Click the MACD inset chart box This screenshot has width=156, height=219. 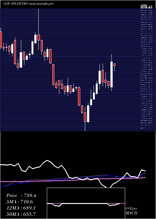[x=86, y=203]
